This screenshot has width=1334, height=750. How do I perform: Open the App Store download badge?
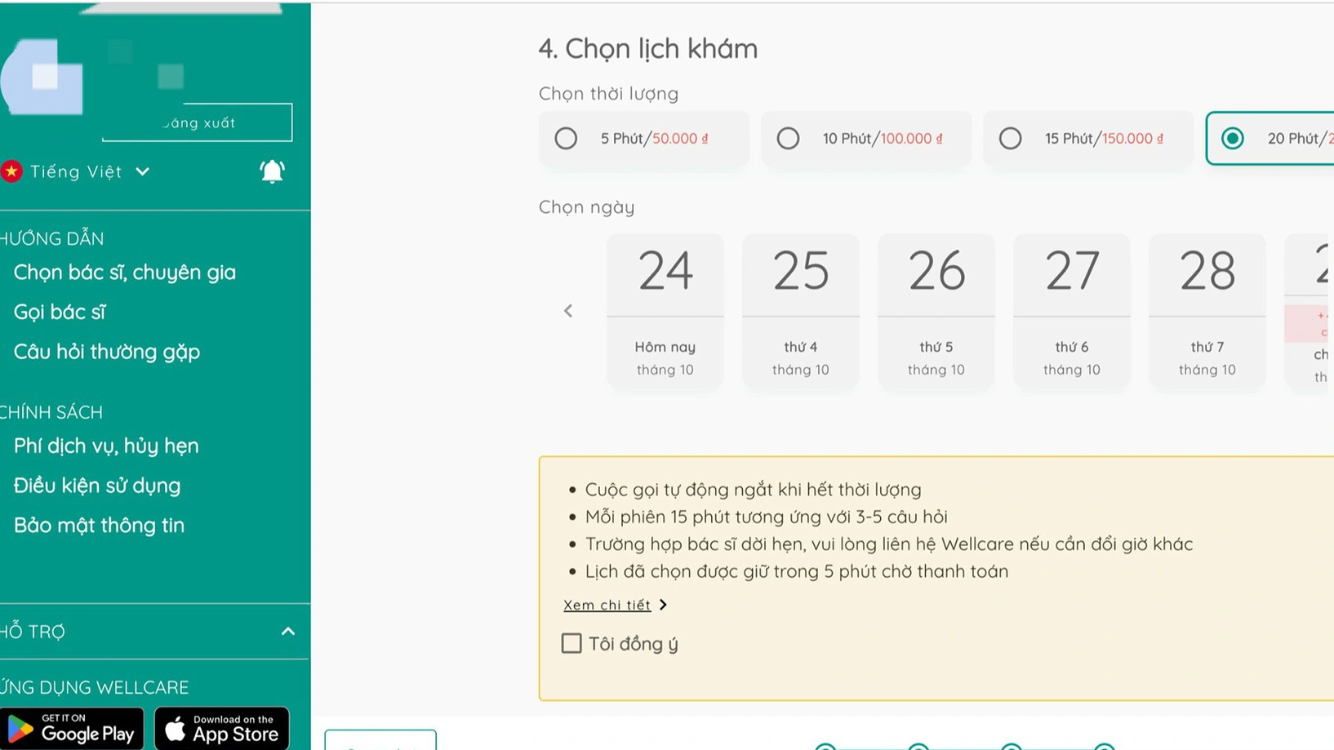pyautogui.click(x=222, y=729)
